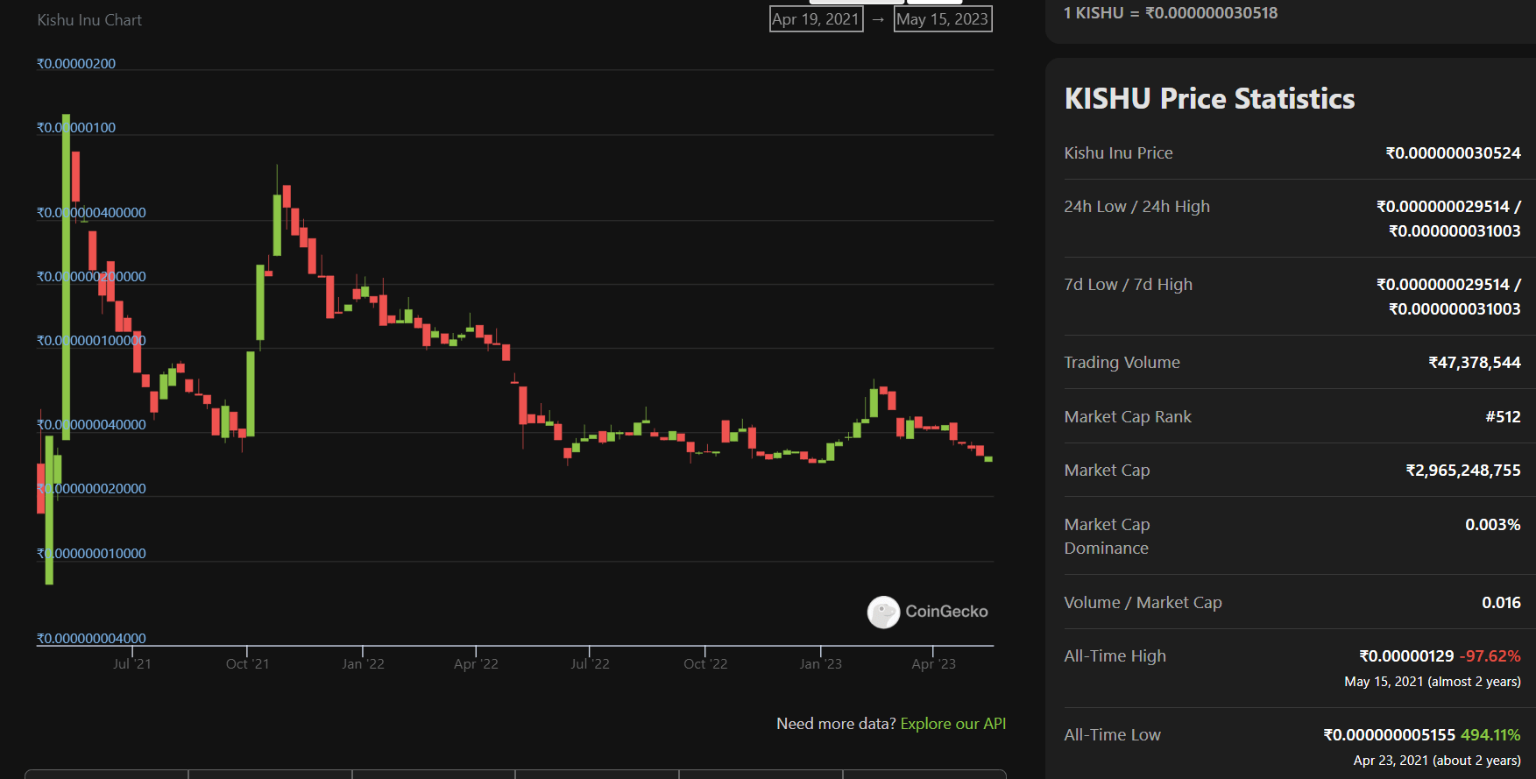Screen dimensions: 1536x779
Task: Select the Apr '22 x-axis label
Action: click(476, 664)
